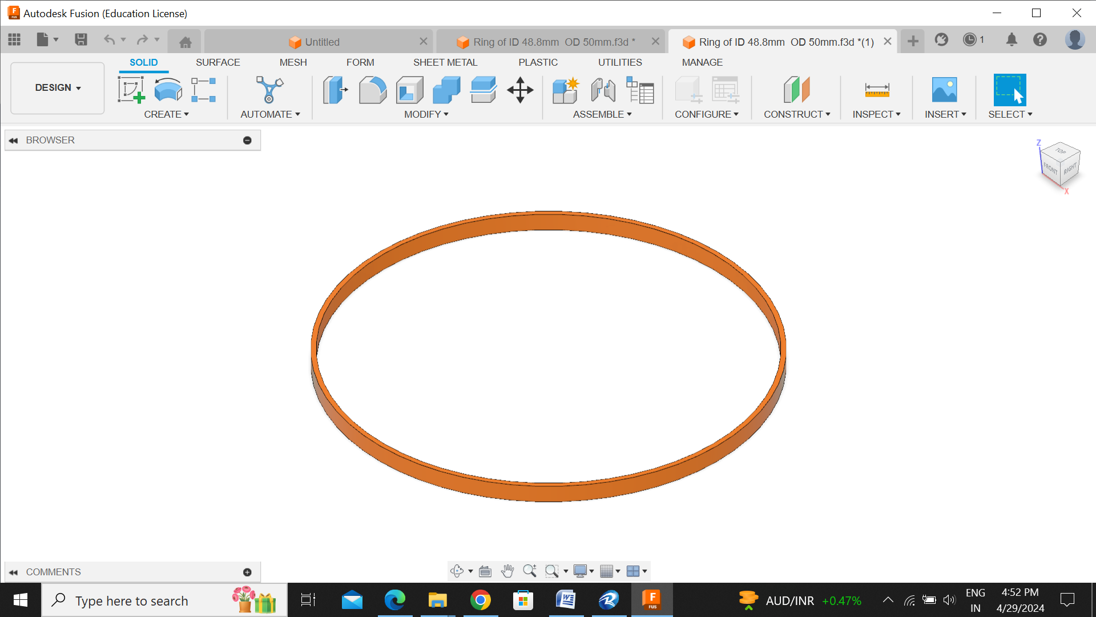
Task: Expand the MODIFY dropdown options
Action: pyautogui.click(x=425, y=114)
